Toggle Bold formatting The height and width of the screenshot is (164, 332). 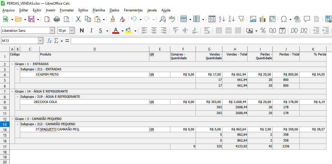click(x=82, y=30)
